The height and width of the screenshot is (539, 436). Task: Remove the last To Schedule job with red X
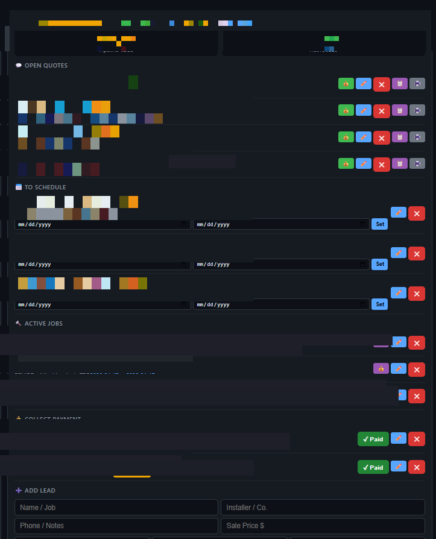[x=417, y=294]
